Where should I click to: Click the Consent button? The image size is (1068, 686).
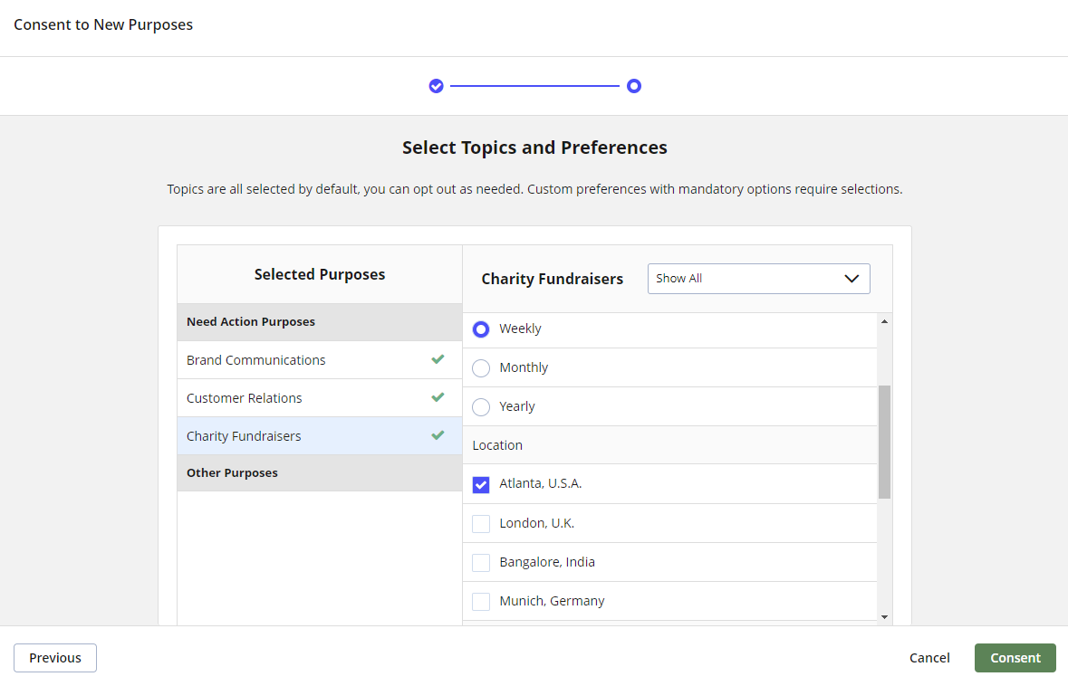click(1015, 658)
